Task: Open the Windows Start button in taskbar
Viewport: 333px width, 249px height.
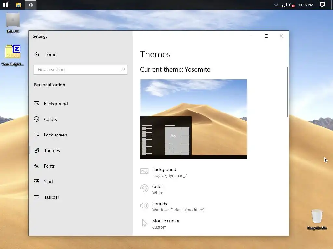Action: [x=6, y=5]
